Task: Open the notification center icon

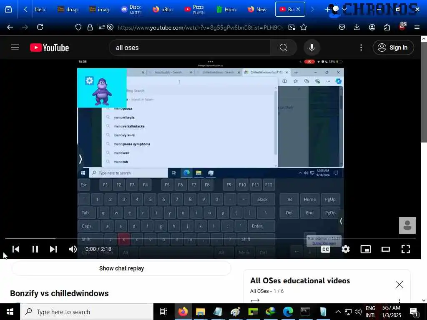Action: click(x=414, y=312)
